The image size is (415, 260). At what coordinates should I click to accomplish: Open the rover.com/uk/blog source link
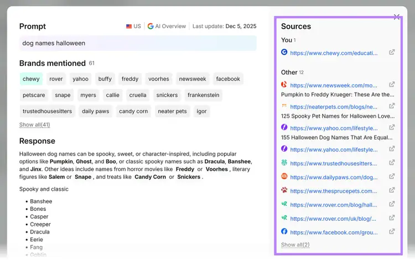click(333, 219)
